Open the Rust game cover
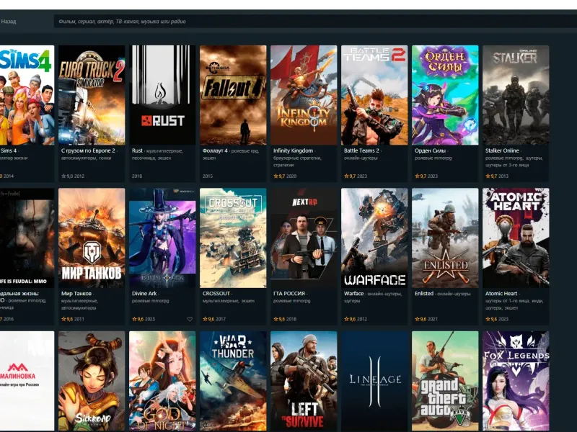The height and width of the screenshot is (432, 577). click(x=162, y=95)
